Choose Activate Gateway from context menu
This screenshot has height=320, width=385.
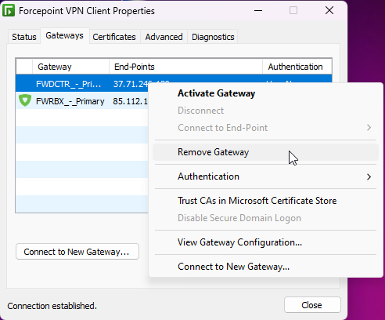pyautogui.click(x=216, y=93)
